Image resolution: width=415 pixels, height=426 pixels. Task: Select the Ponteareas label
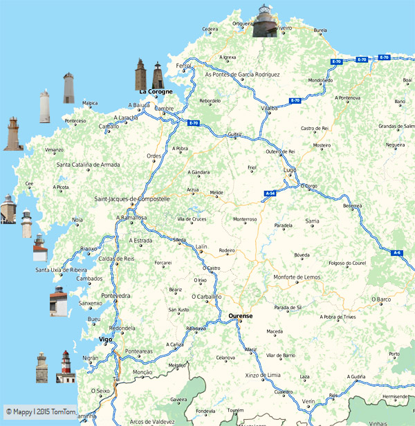pos(138,351)
